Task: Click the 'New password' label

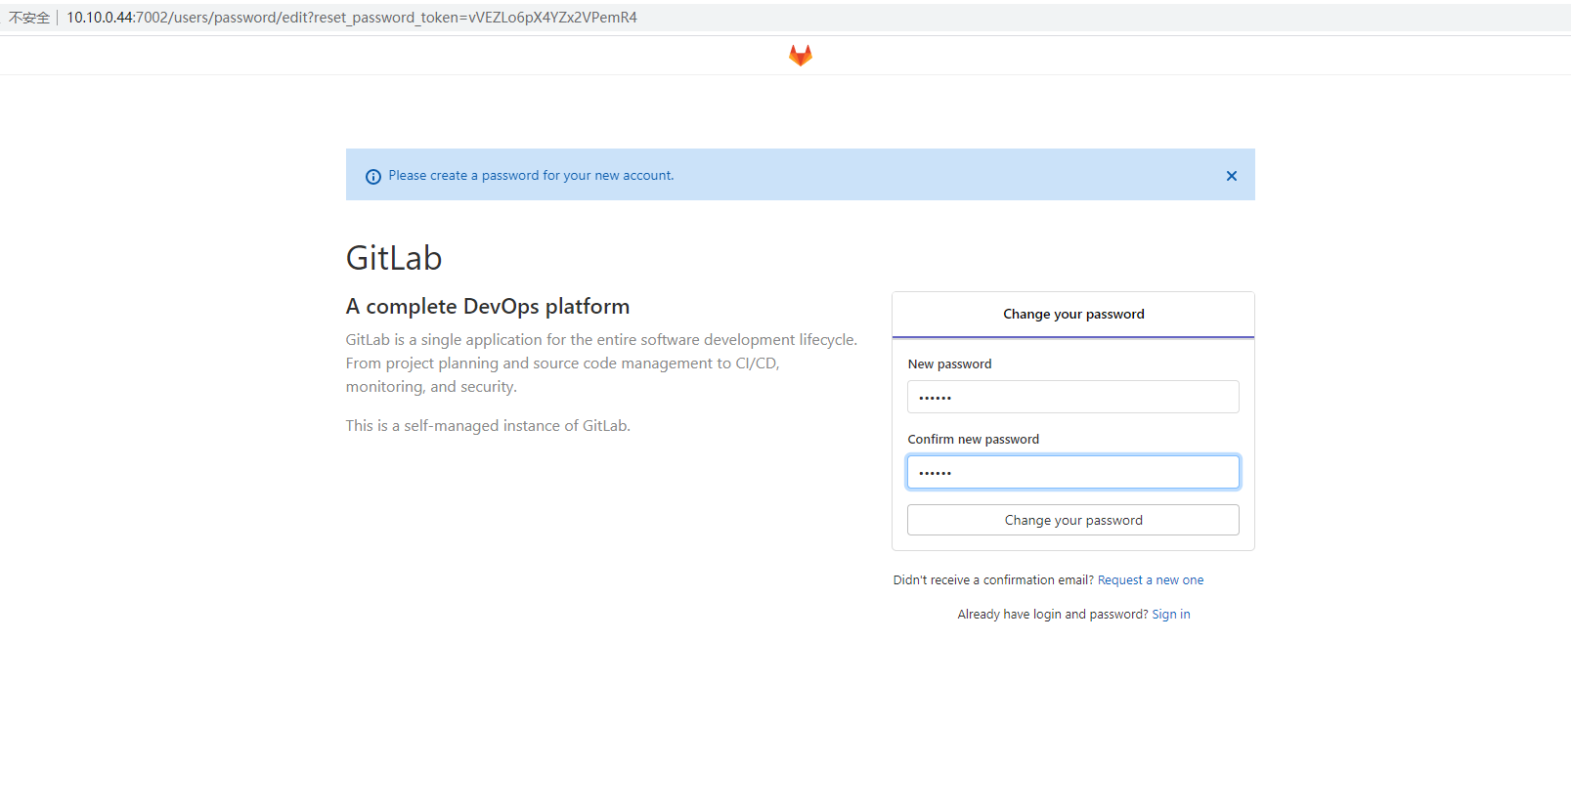Action: tap(949, 364)
